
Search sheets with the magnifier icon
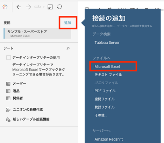click(68, 48)
